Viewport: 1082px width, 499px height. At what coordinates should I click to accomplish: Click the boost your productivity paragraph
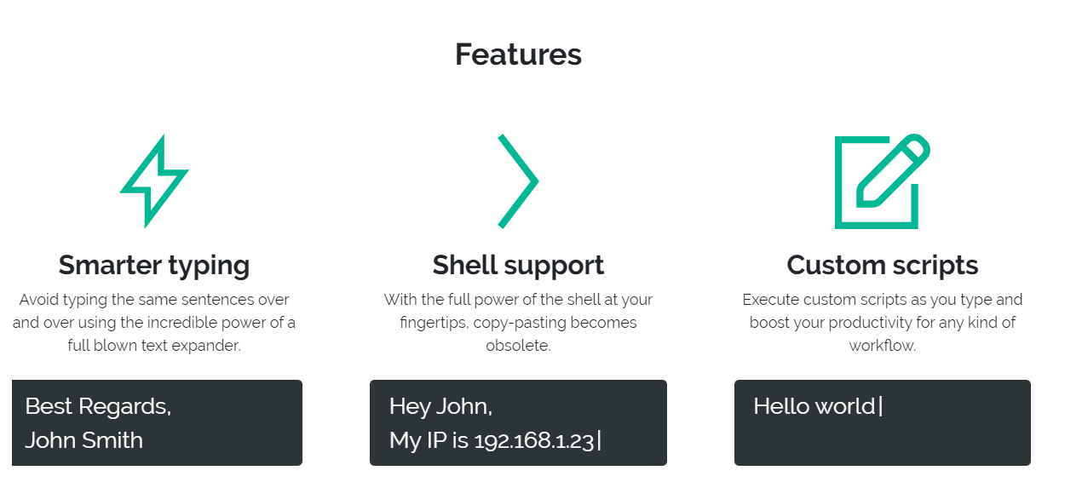click(882, 323)
